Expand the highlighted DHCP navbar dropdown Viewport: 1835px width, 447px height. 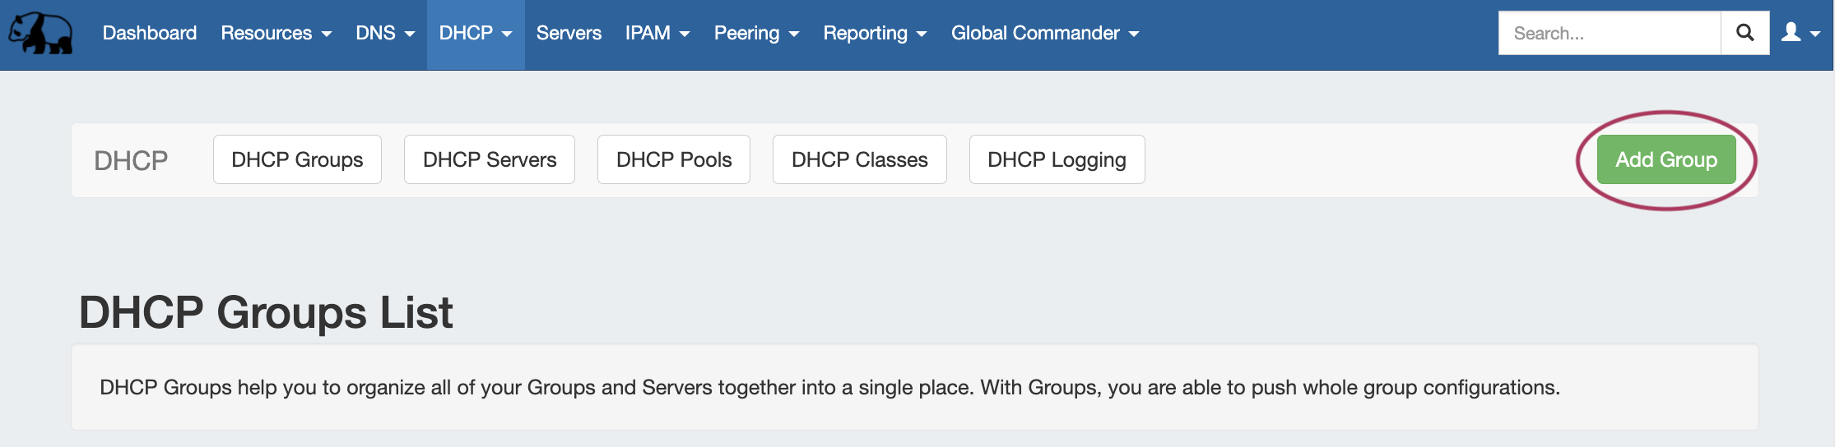pyautogui.click(x=475, y=33)
